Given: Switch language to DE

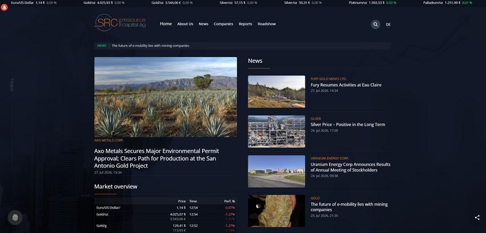Looking at the screenshot, I should tap(388, 25).
